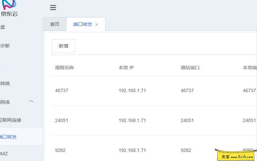Click the 规则名称 column header
Image resolution: width=257 pixels, height=161 pixels.
(65, 68)
